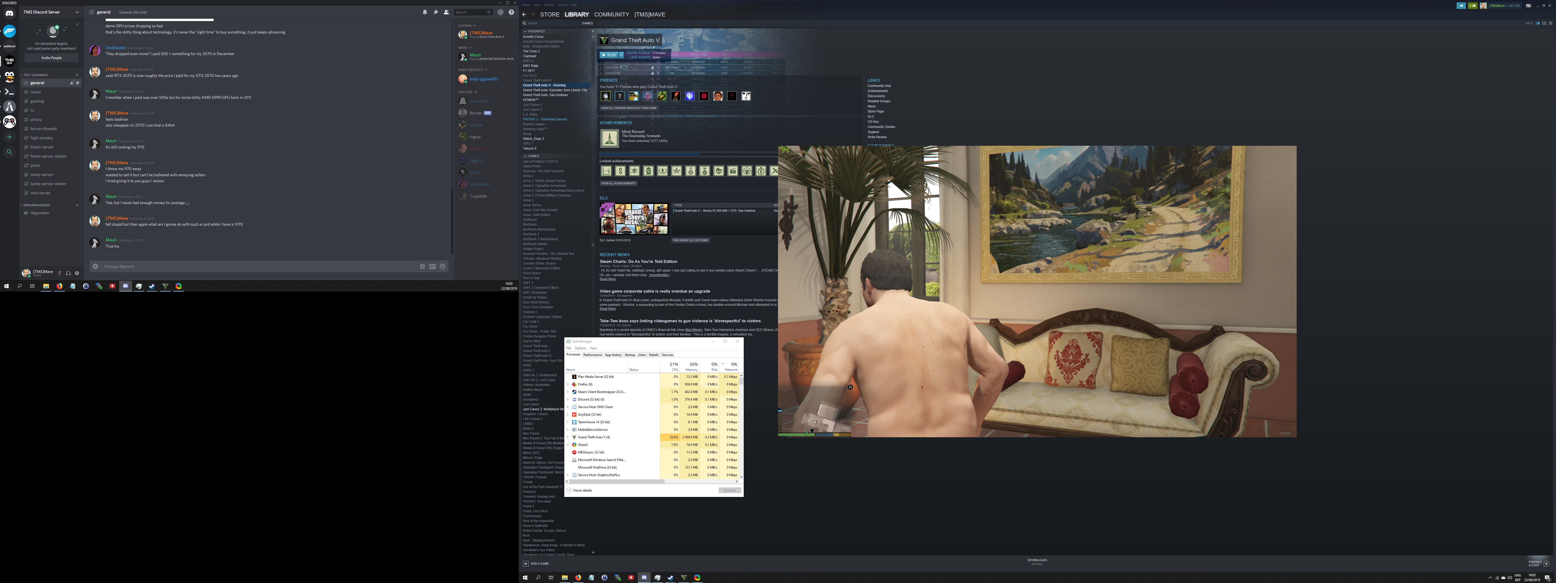Open Steam FRIENDS & CHAT

point(1538,563)
